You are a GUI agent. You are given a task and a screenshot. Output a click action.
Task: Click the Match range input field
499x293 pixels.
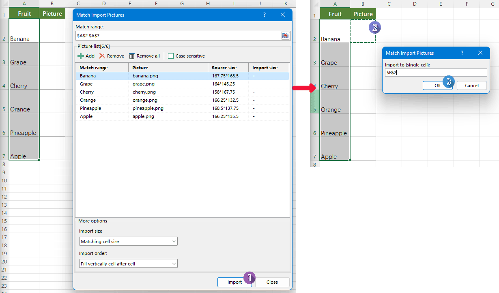click(178, 36)
